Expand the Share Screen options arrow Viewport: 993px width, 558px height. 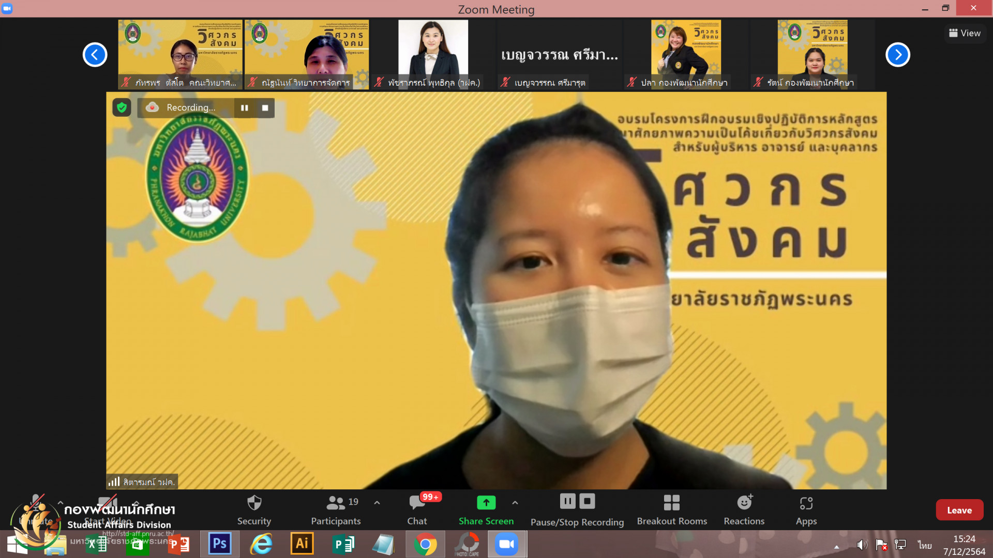(515, 502)
